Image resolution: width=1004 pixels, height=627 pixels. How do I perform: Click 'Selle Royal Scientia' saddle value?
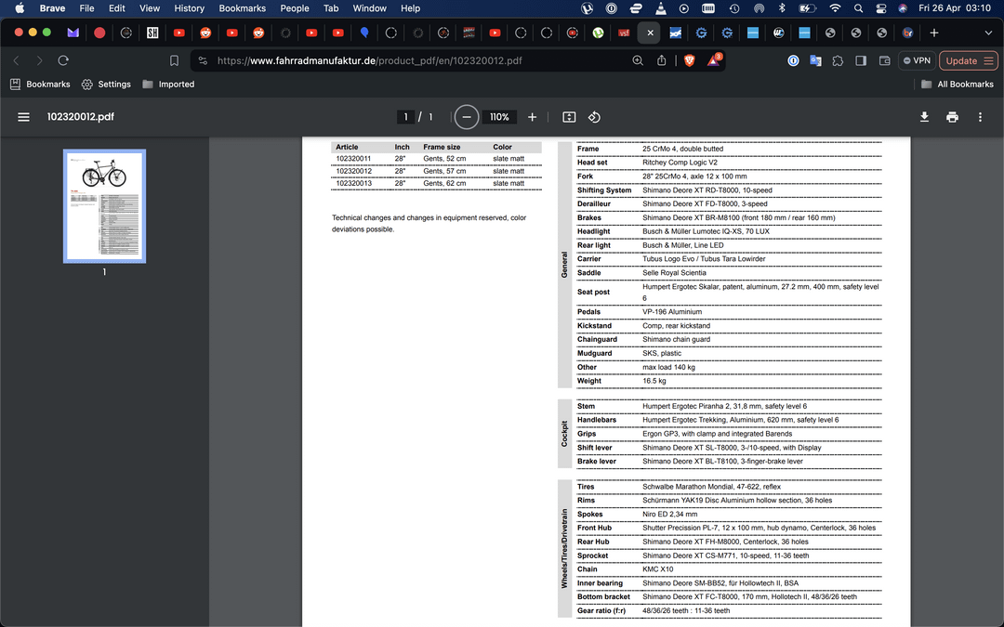tap(674, 272)
